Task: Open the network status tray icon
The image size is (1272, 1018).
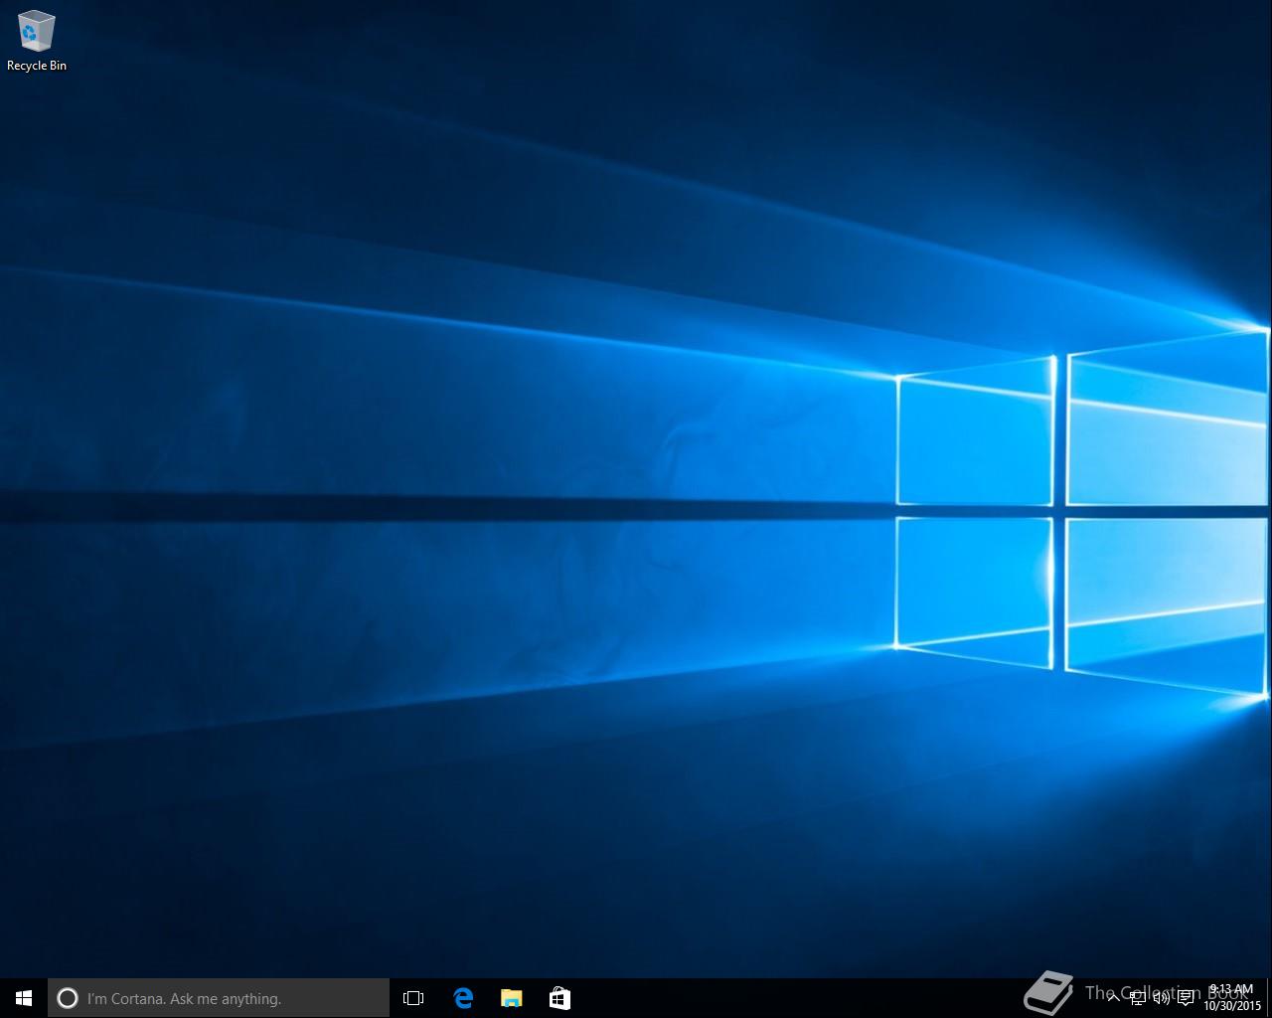Action: (x=1138, y=998)
